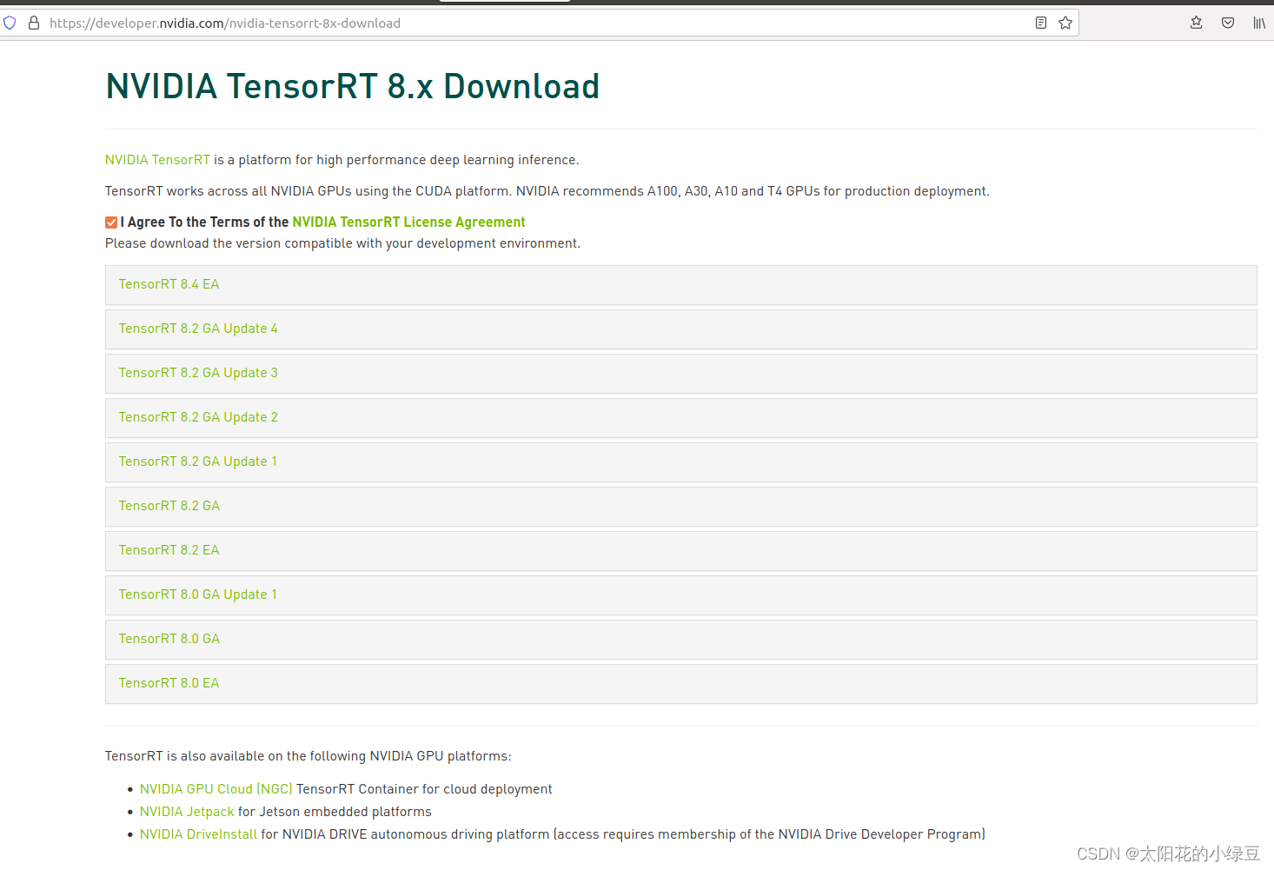
Task: Click the 'Please download the version compatible' text
Action: tap(342, 243)
